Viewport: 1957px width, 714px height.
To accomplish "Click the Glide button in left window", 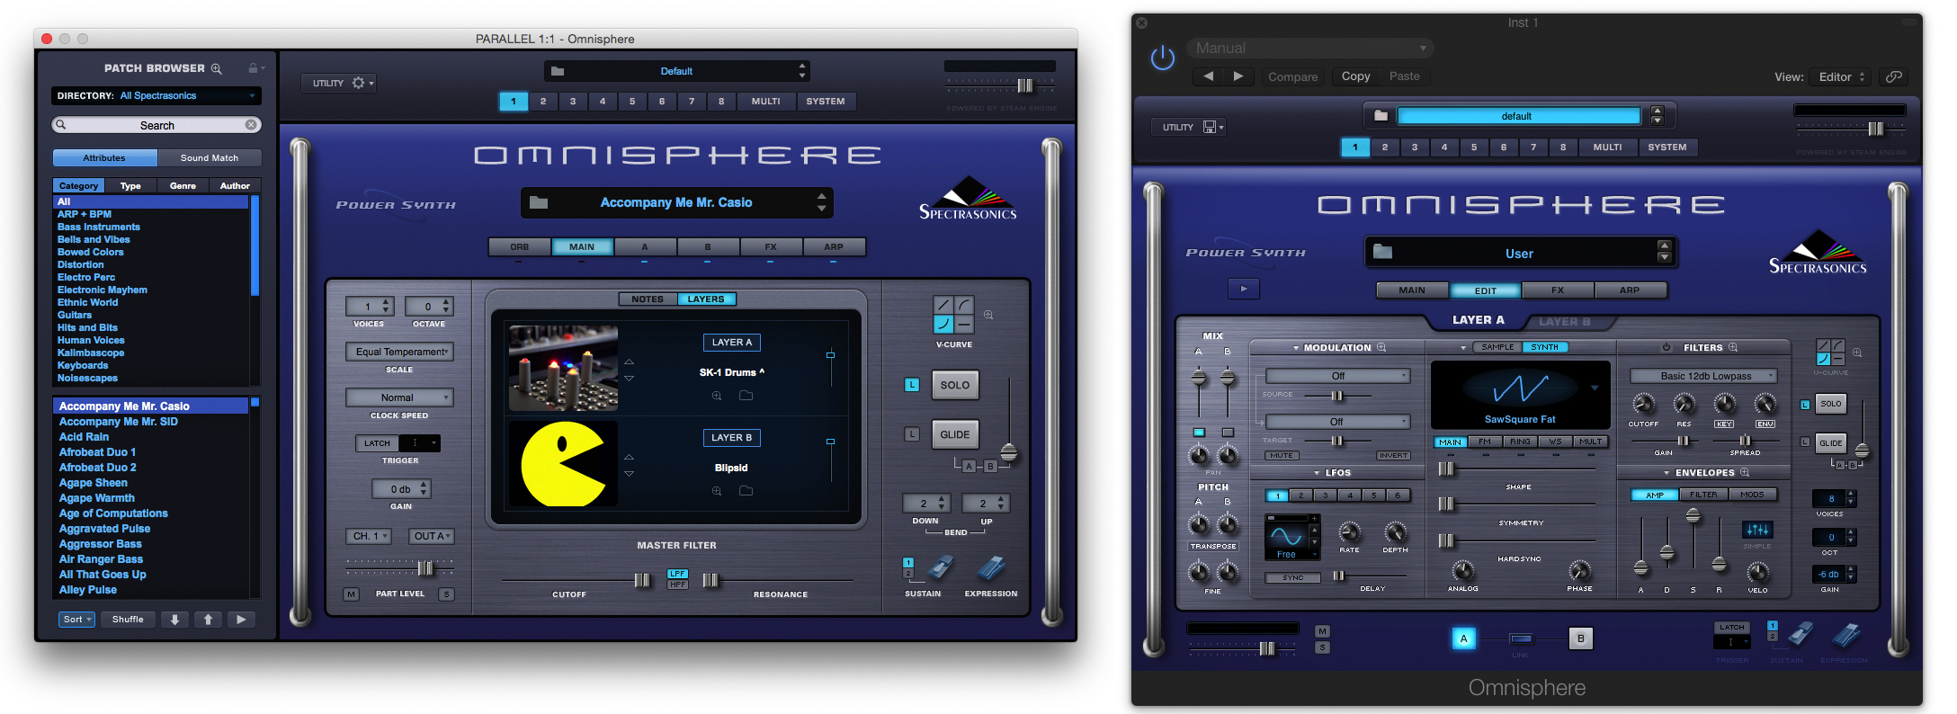I will (x=954, y=434).
